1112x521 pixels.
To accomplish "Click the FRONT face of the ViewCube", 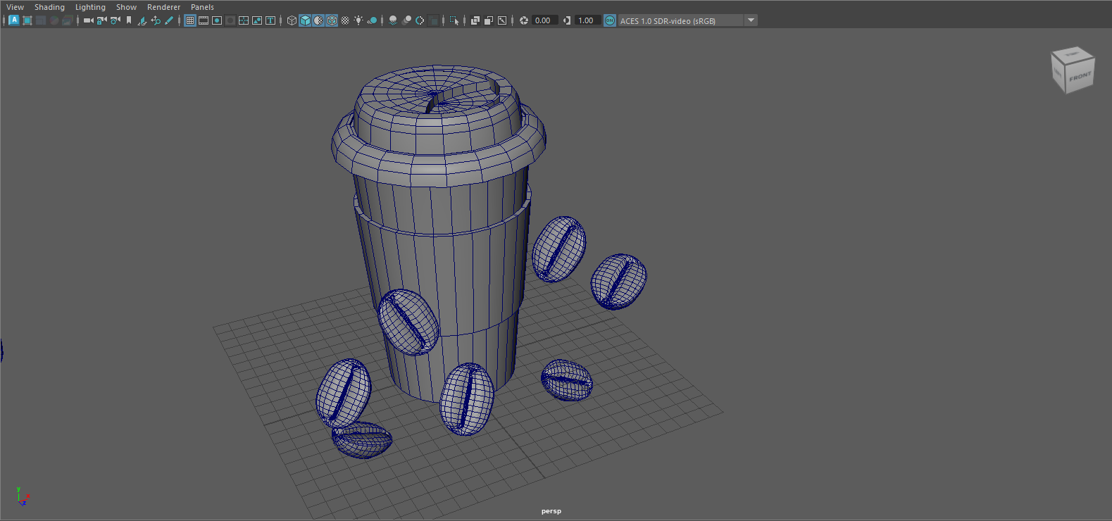I will [x=1080, y=77].
